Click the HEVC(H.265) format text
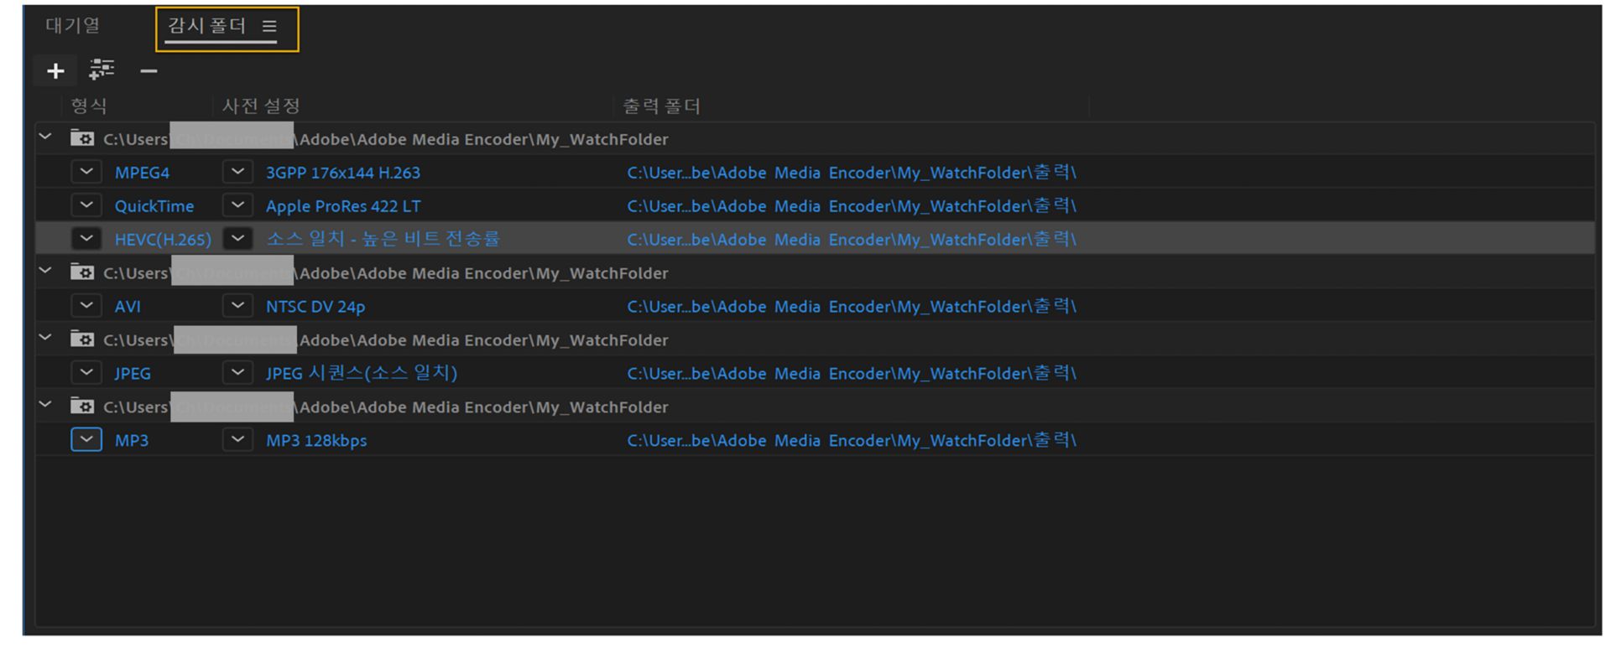This screenshot has height=663, width=1611. tap(163, 240)
